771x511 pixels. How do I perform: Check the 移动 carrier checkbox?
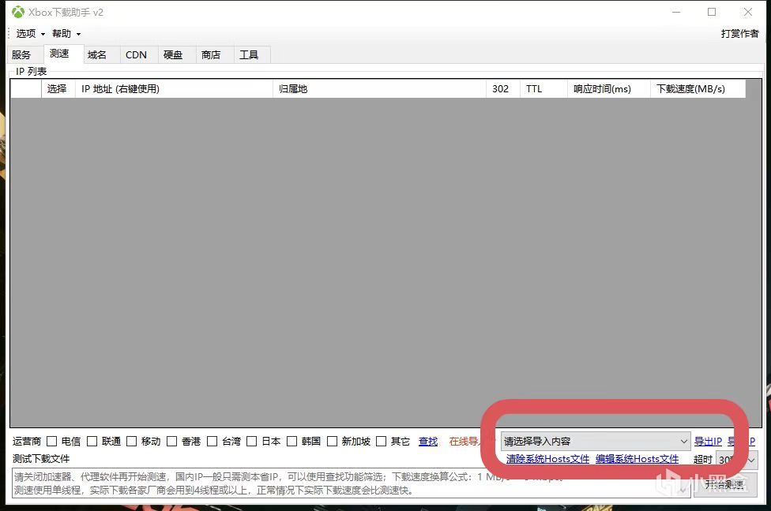coord(132,442)
